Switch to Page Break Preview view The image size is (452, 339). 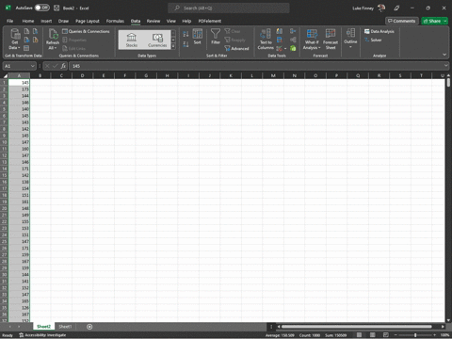coord(386,335)
